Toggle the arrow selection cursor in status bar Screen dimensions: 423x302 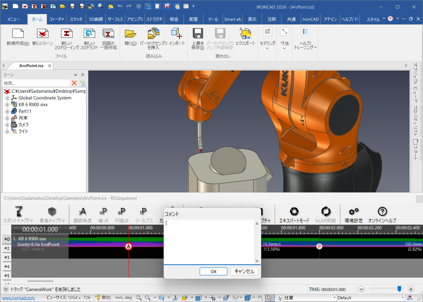click(x=269, y=298)
